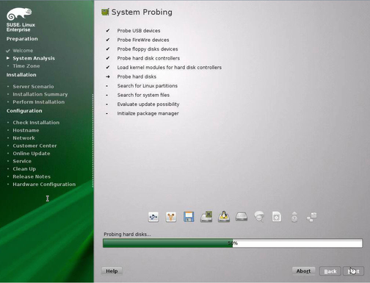Select Clean Up step

point(24,169)
